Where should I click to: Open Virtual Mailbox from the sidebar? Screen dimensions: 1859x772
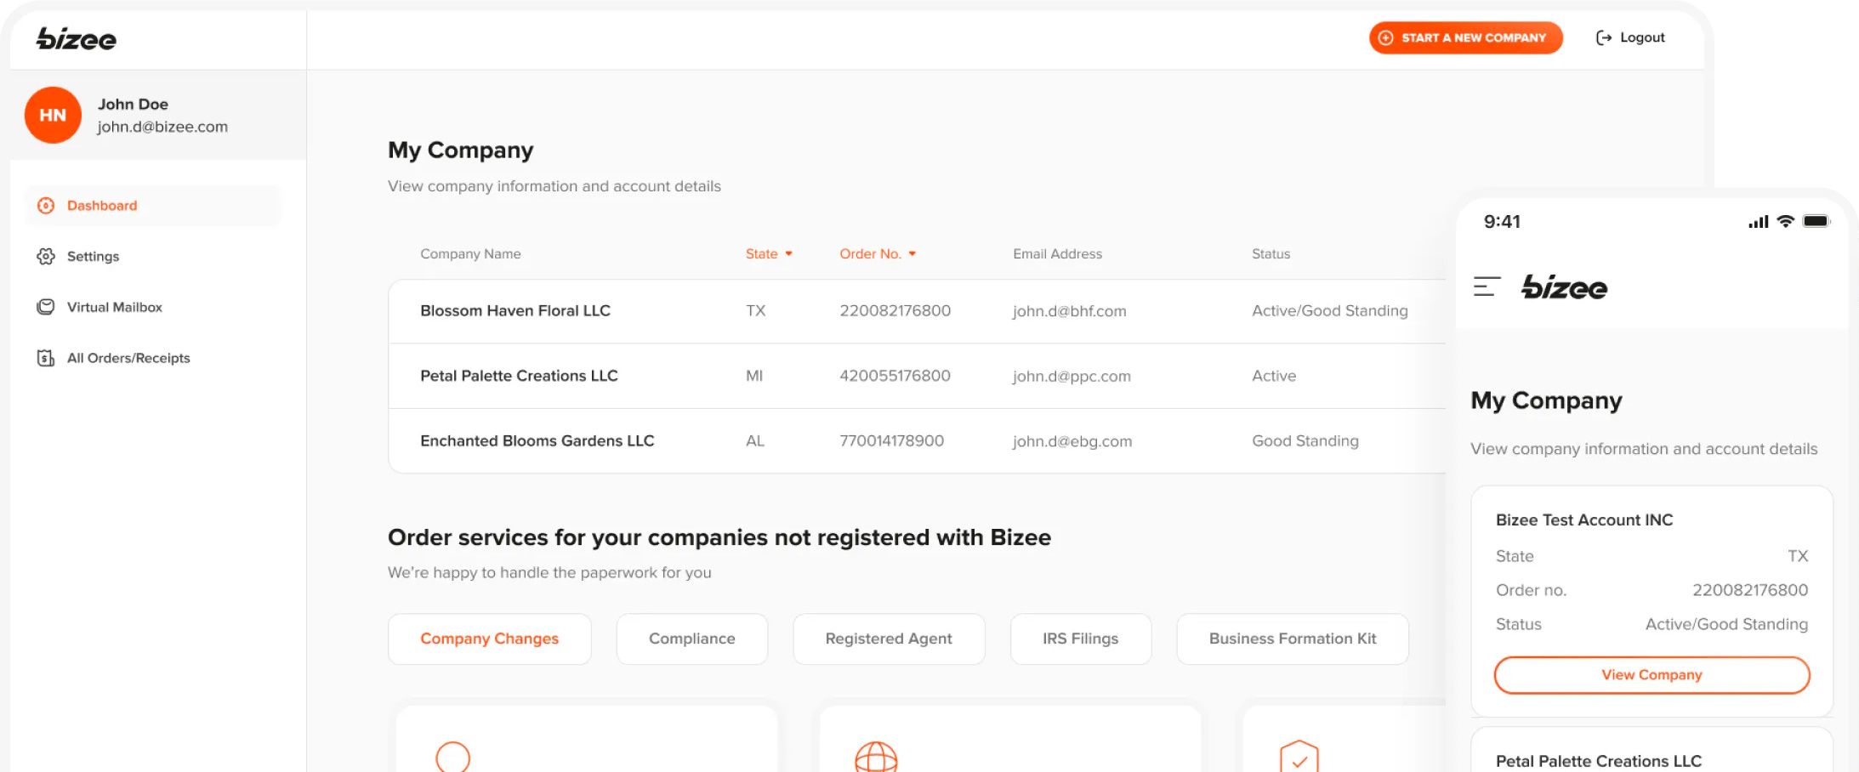[46, 307]
